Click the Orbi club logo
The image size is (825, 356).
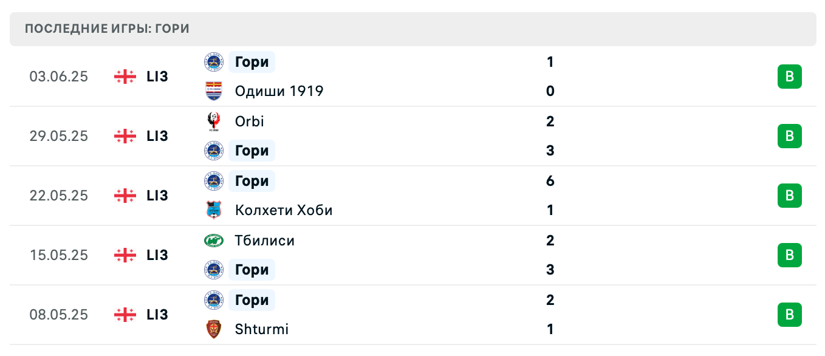pyautogui.click(x=213, y=122)
